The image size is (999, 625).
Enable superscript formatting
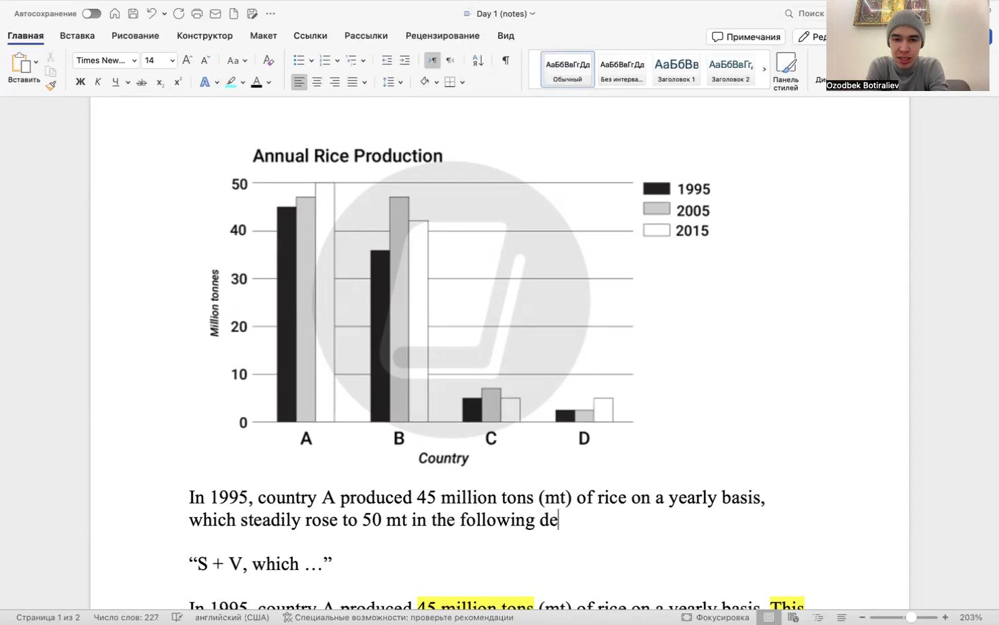click(x=177, y=82)
